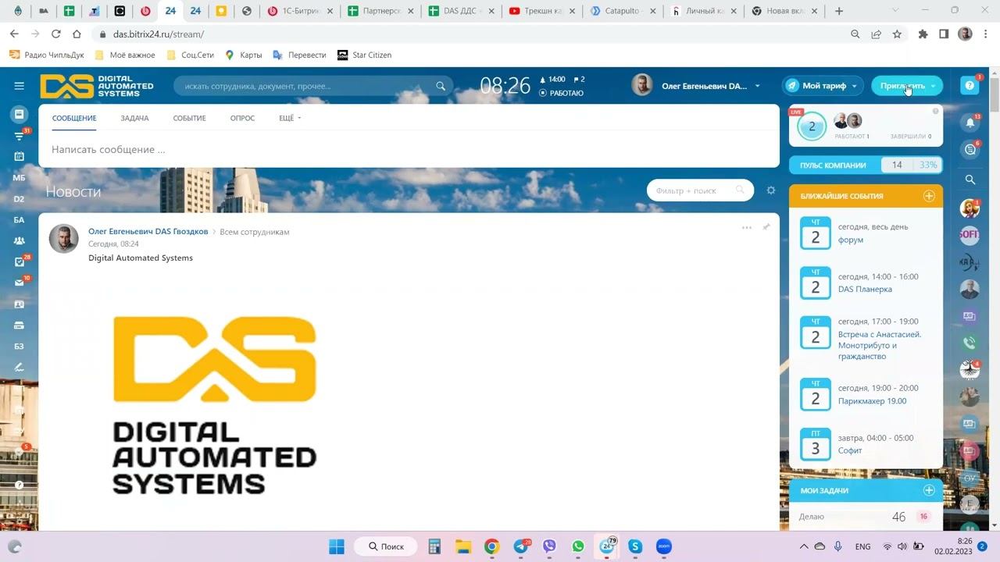
Task: Open notifications bell with 13 badge
Action: [x=970, y=123]
